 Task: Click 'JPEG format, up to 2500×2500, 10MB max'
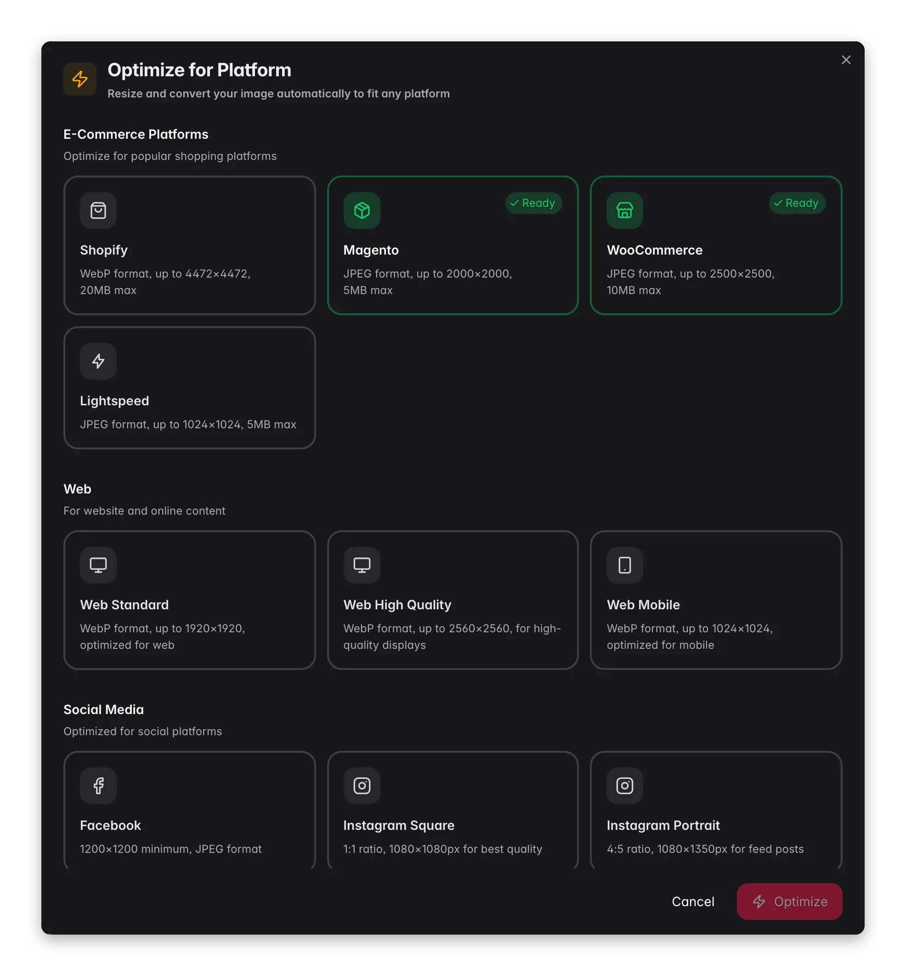click(691, 282)
